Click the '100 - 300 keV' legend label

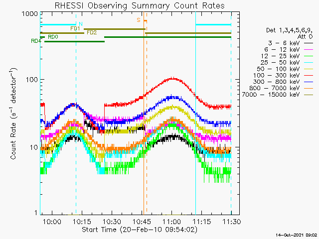(277, 75)
